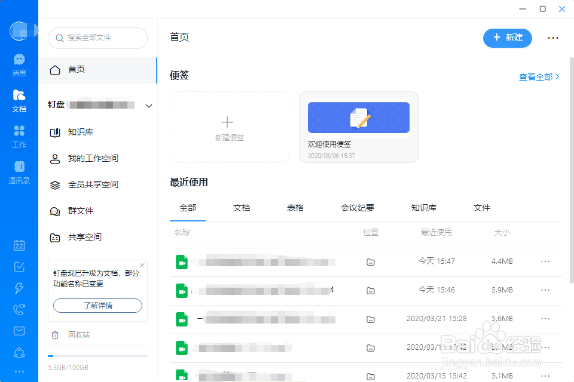Select the 文档 icon in the sidebar
The image size is (574, 382).
[19, 98]
